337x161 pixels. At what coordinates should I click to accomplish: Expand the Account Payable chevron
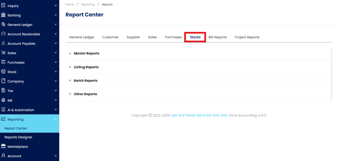tap(55, 43)
